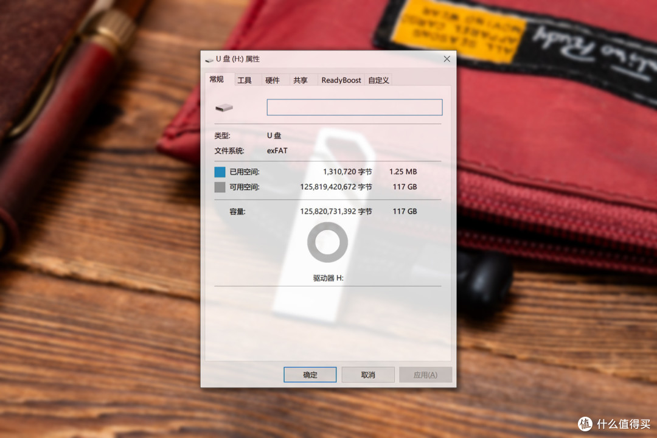Screen dimensions: 657x438
Task: Confirm with the 确定 button
Action: pyautogui.click(x=310, y=375)
